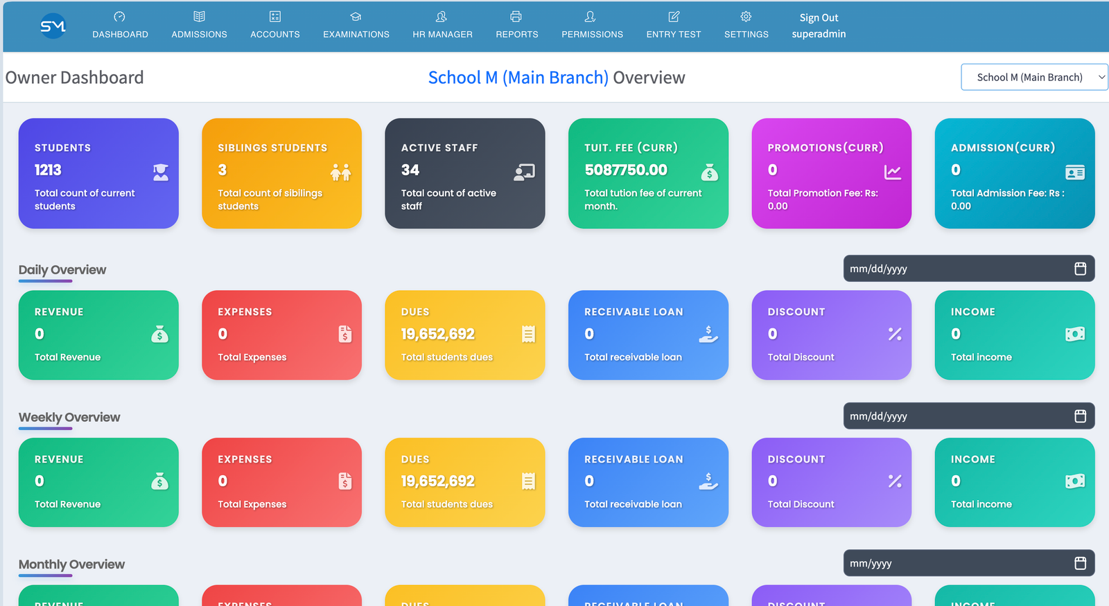Click the Students count 1213
Screen dimensions: 1109x606
point(48,170)
